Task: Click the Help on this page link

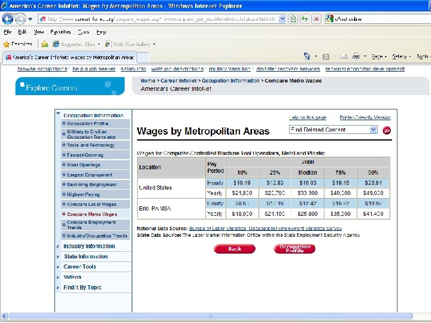Action: click(x=308, y=118)
